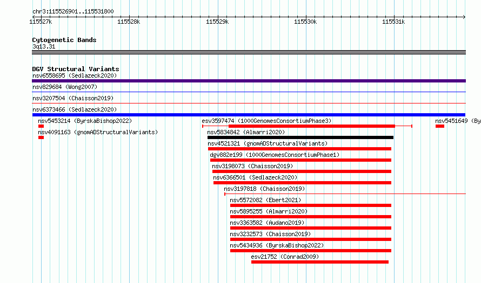This screenshot has width=481, height=283.
Task: Select red bar under dgv882e199
Action: [x=301, y=160]
